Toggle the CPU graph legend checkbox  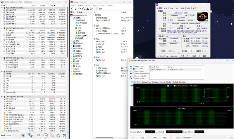168,86
